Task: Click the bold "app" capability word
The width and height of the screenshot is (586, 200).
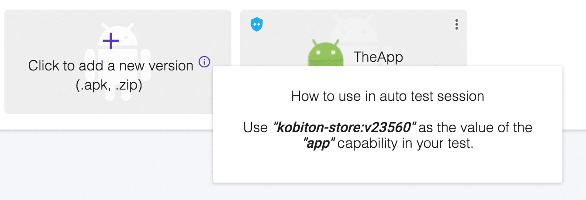Action: click(319, 144)
